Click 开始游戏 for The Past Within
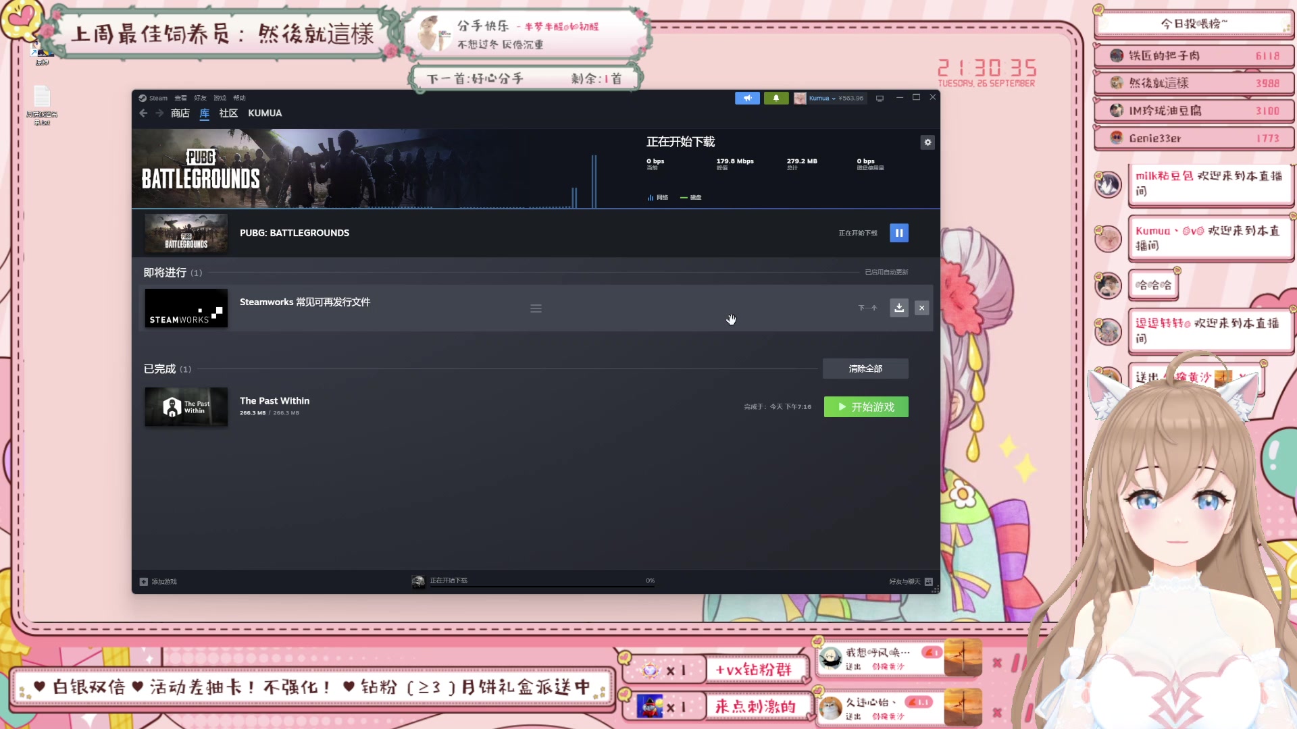Image resolution: width=1297 pixels, height=729 pixels. pyautogui.click(x=866, y=407)
